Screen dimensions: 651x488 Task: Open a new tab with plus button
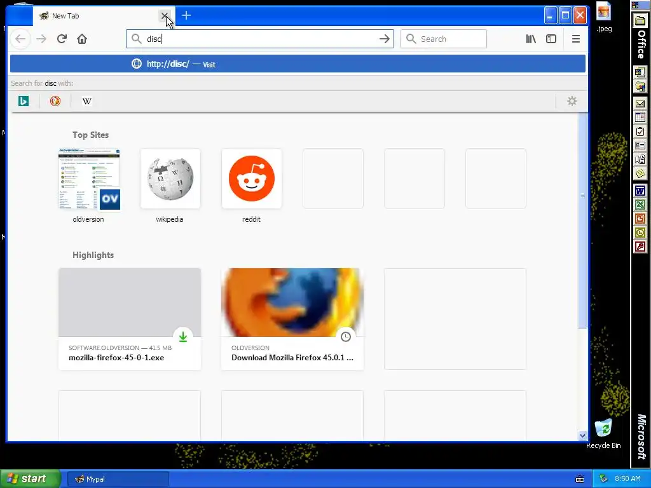pyautogui.click(x=186, y=16)
